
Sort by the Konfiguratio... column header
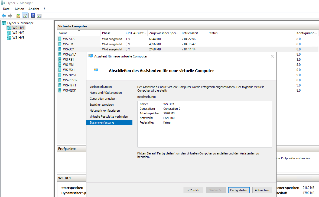tap(306, 33)
